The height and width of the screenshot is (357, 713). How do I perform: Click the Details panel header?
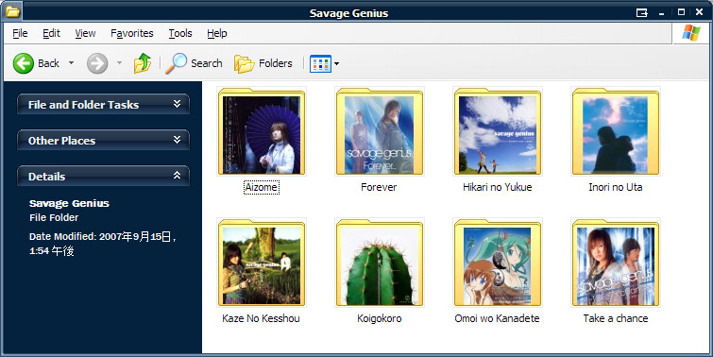pyautogui.click(x=103, y=176)
